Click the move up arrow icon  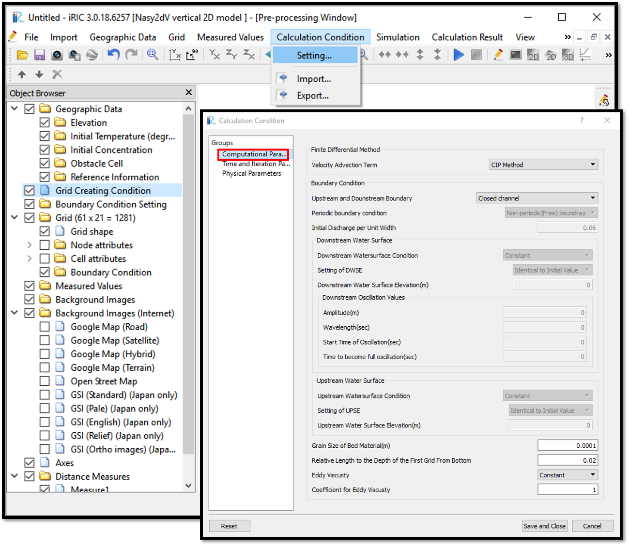coord(22,75)
